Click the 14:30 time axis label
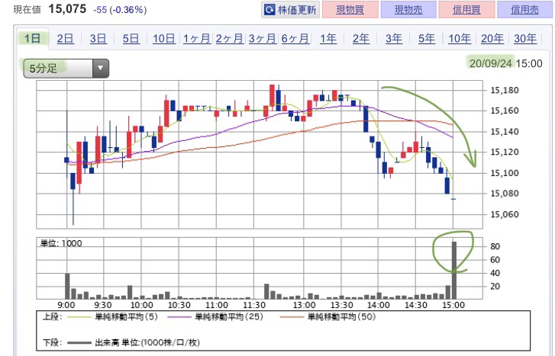The height and width of the screenshot is (356, 555). click(x=416, y=305)
